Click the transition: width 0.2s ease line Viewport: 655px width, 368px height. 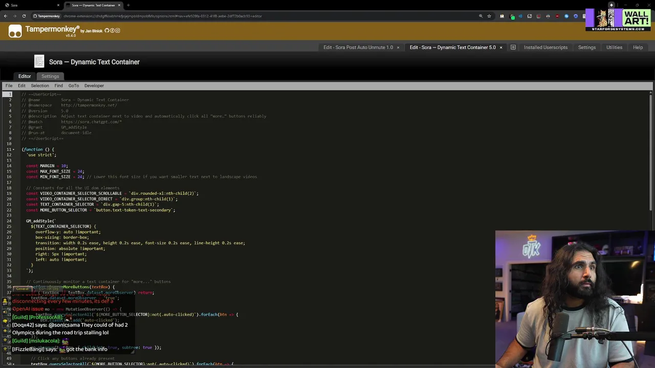tap(140, 243)
